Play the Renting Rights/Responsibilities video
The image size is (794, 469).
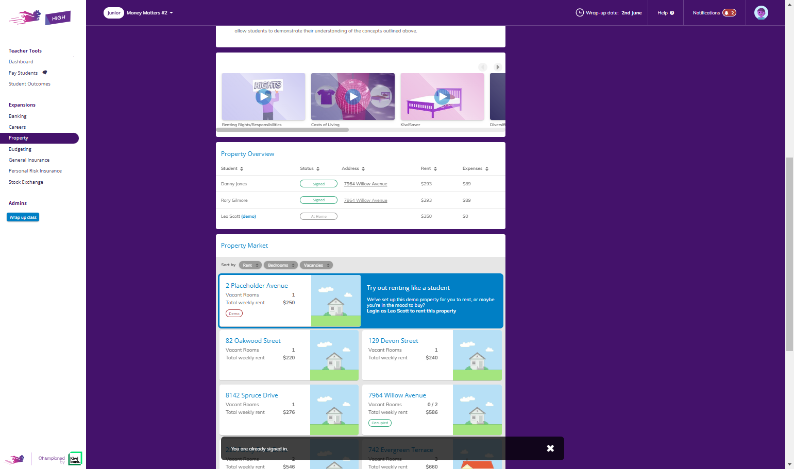(263, 96)
